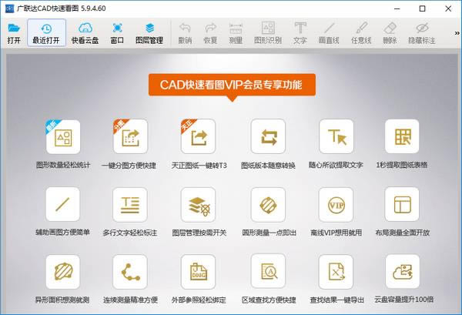Open 随心所欲提取文字 feature icon

[336, 137]
